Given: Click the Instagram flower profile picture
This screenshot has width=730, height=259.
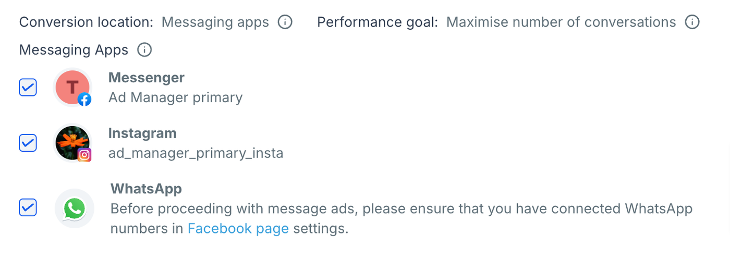Looking at the screenshot, I should (72, 142).
